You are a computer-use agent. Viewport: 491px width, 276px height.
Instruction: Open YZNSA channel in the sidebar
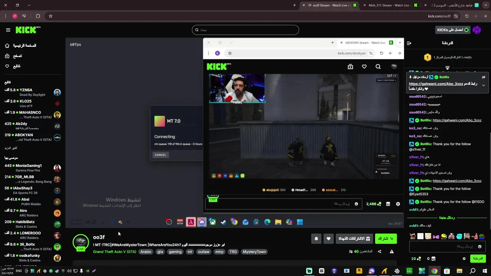(33, 92)
